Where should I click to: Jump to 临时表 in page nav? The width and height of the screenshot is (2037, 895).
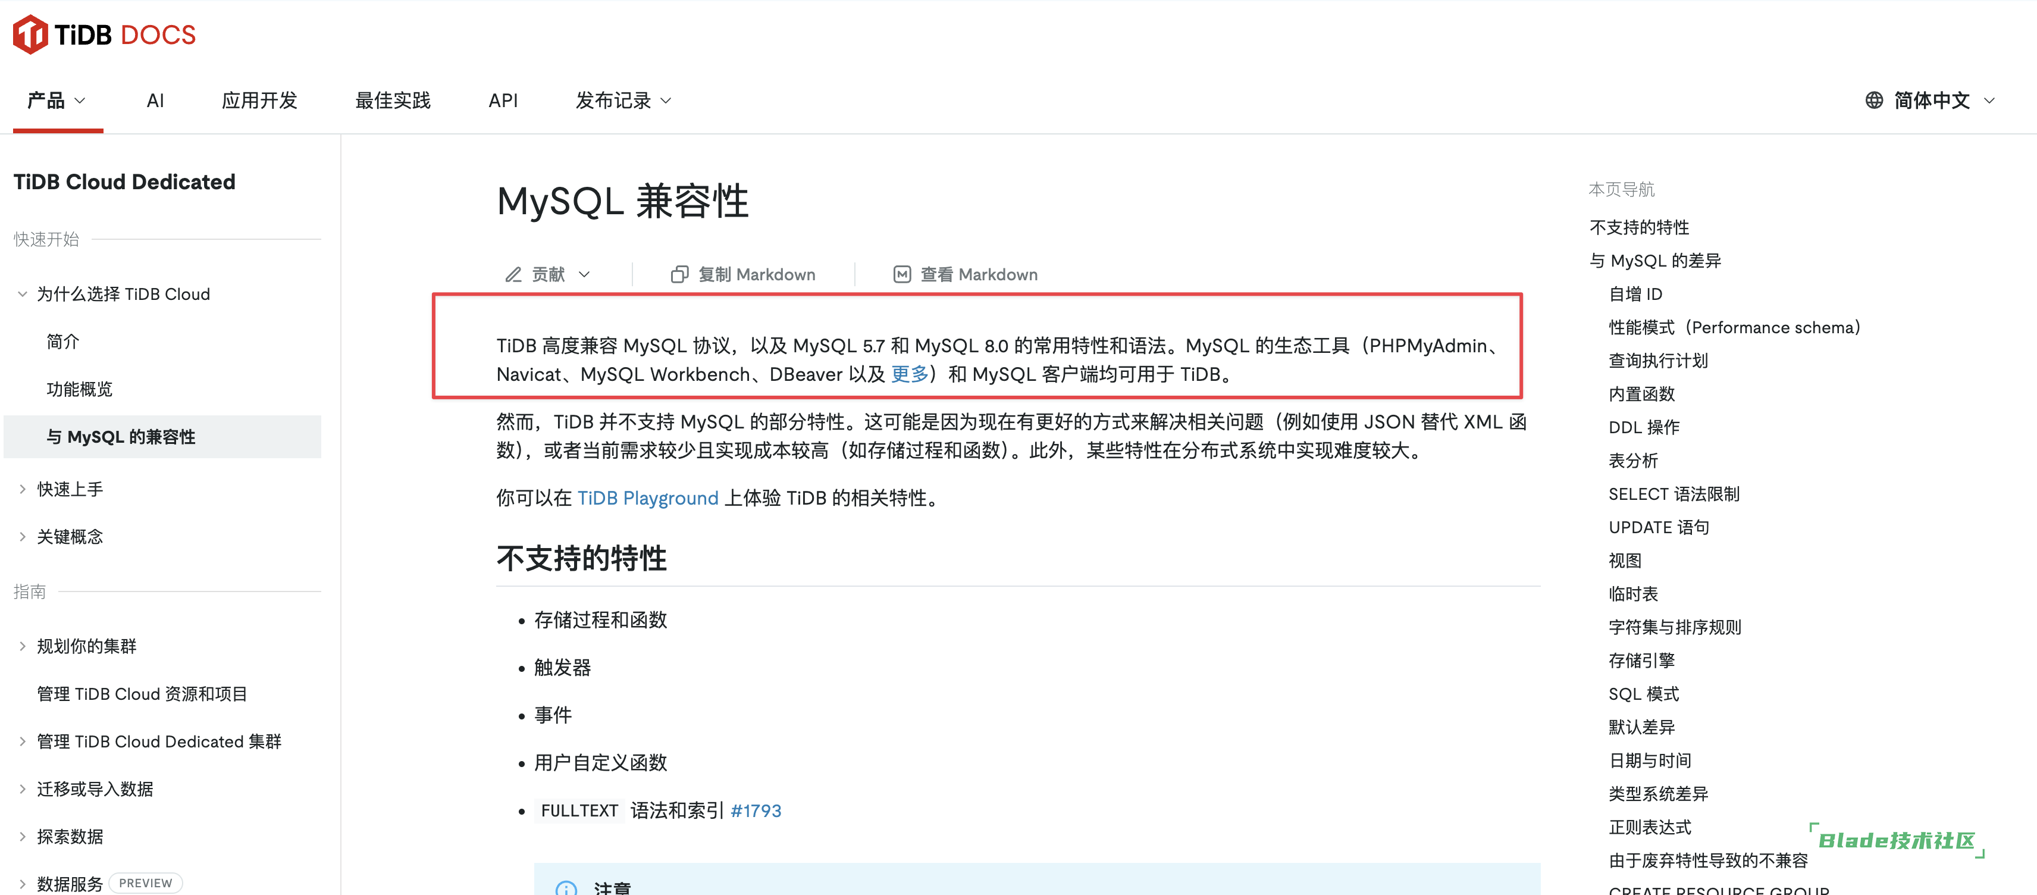tap(1633, 594)
